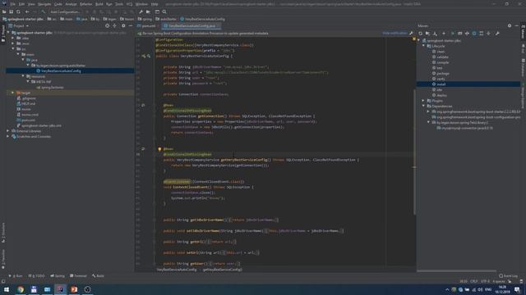The height and width of the screenshot is (295, 526).
Task: Open the Event Log button
Action: point(508,276)
